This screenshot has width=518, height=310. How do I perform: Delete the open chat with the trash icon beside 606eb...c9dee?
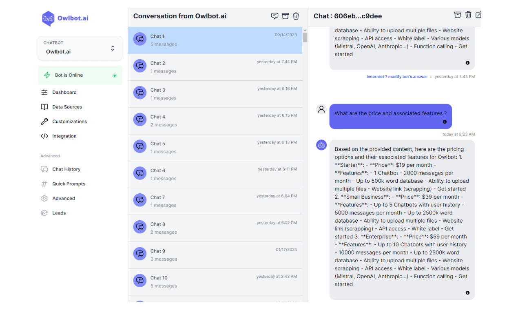468,15
